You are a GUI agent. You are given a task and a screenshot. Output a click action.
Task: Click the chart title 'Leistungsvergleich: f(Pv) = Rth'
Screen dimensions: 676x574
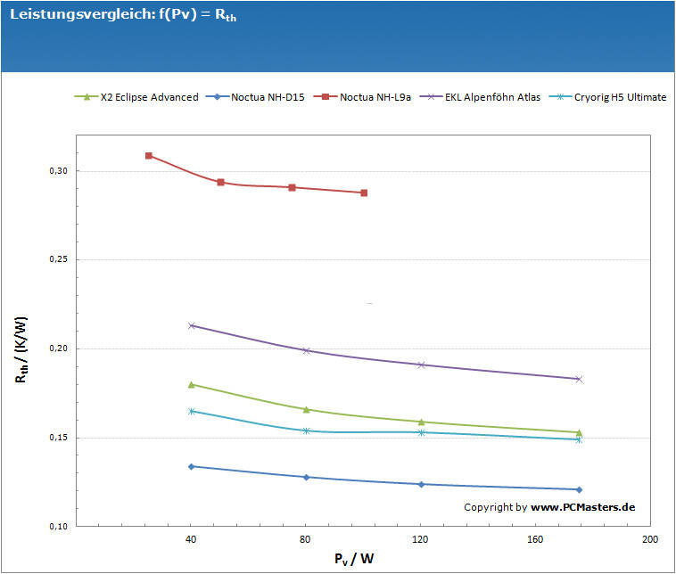pos(123,14)
